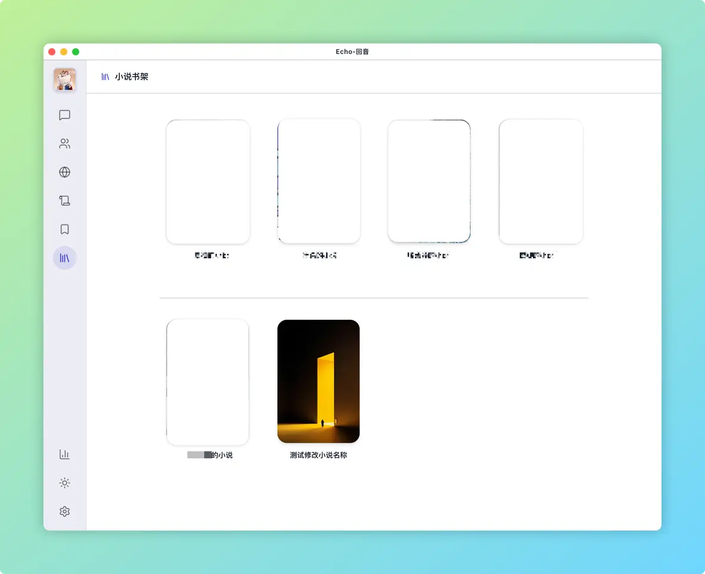The image size is (705, 574).
Task: Open the bar chart statistics page
Action: tap(64, 454)
